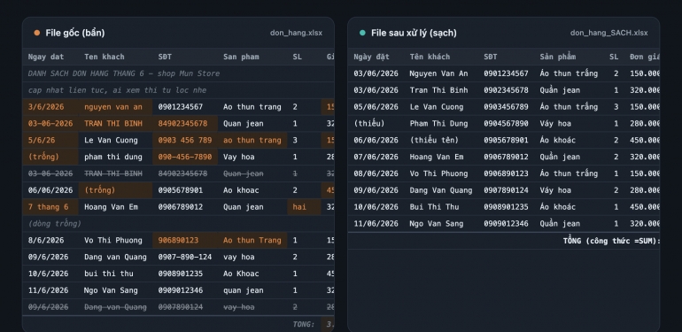Click the name cell 'bui thi thu'
The width and height of the screenshot is (682, 332).
coord(109,274)
